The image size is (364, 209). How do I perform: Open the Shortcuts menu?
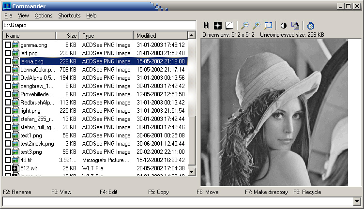69,15
